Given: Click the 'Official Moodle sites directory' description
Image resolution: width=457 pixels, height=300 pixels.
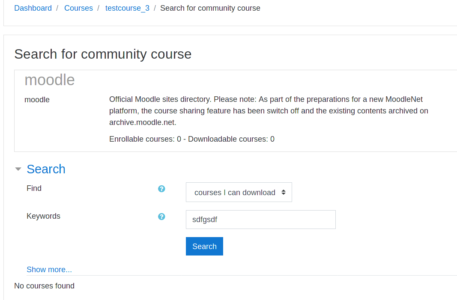Looking at the screenshot, I should (269, 111).
